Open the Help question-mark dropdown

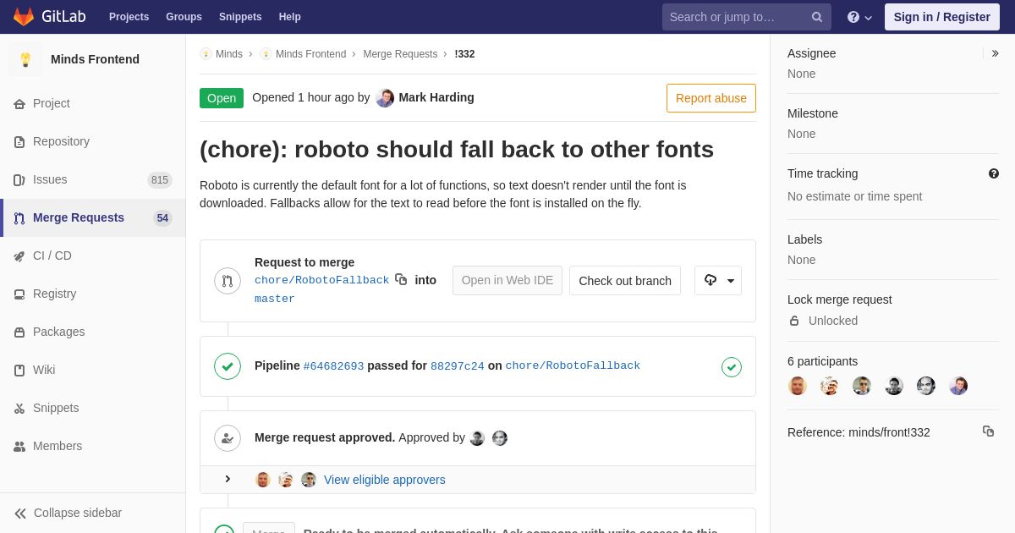pyautogui.click(x=859, y=17)
